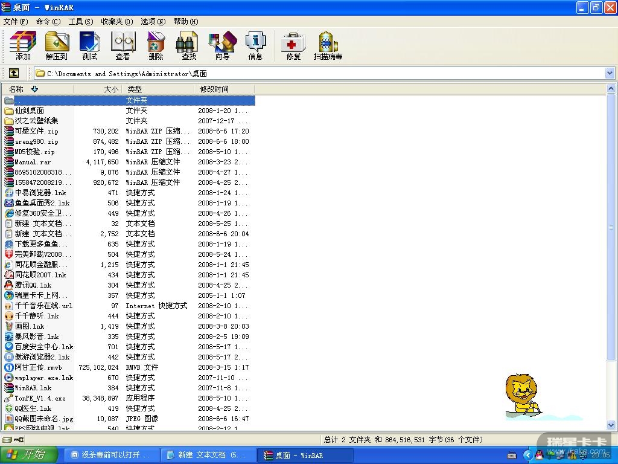Screen dimensions: 618x464
Task: Select the 中易浏览器.lnk row
Action: click(129, 193)
